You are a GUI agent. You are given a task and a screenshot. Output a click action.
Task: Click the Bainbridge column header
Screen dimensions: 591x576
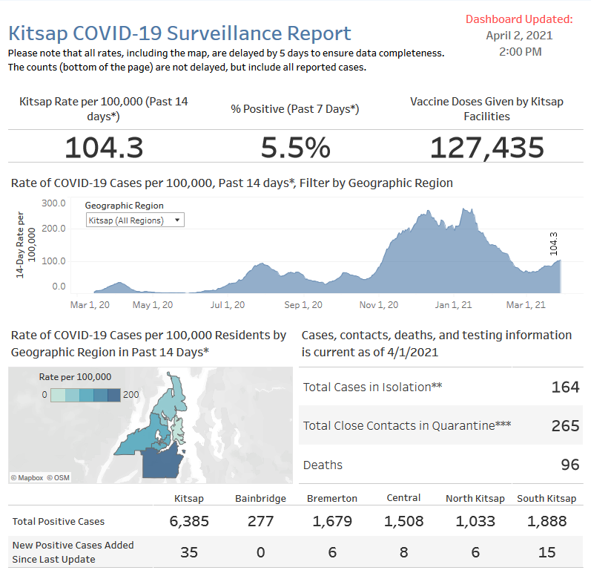coord(260,499)
